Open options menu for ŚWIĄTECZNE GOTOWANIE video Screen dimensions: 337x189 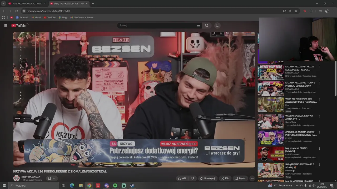320,165
